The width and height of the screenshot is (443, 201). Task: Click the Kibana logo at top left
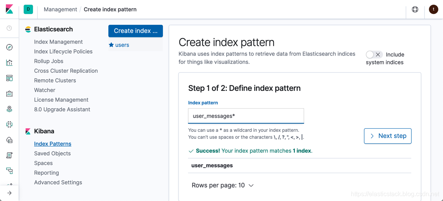point(9,9)
